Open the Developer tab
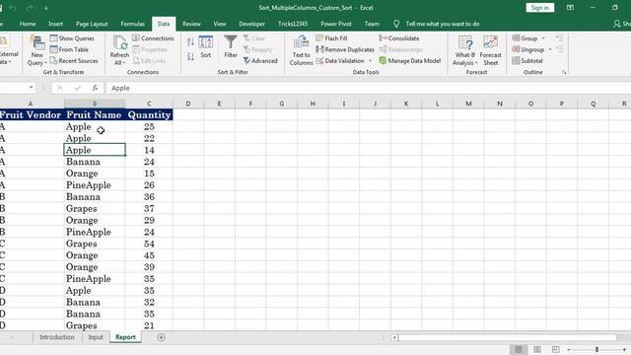The width and height of the screenshot is (631, 355). click(x=252, y=24)
